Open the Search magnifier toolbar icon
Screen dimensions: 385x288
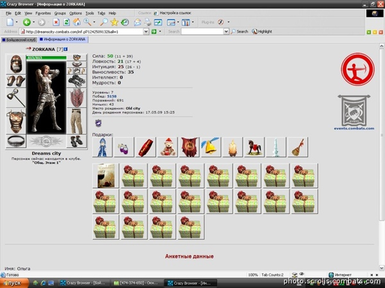point(104,22)
